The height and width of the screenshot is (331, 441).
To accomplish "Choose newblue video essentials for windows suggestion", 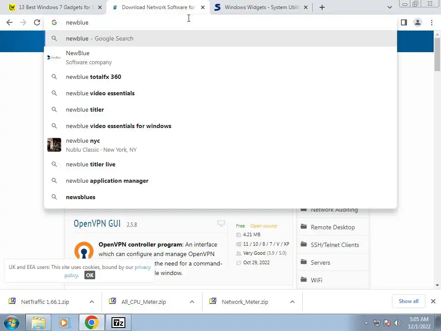I will 220,126.
